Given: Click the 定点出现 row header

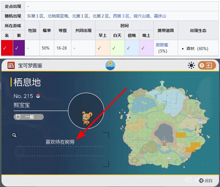Looking at the screenshot, I should 13,6.
